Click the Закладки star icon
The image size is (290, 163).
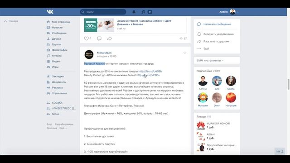(48, 77)
